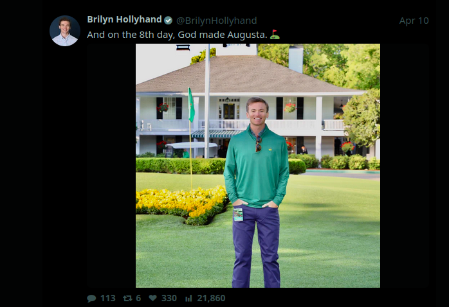Viewport: 449px width, 307px height.
Task: Click the verified checkmark badge
Action: coord(168,21)
